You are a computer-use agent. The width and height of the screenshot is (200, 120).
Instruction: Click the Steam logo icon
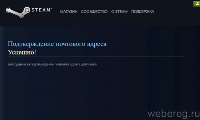18,12
